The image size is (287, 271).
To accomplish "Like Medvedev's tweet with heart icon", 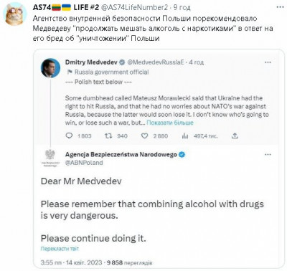I will click(145, 135).
